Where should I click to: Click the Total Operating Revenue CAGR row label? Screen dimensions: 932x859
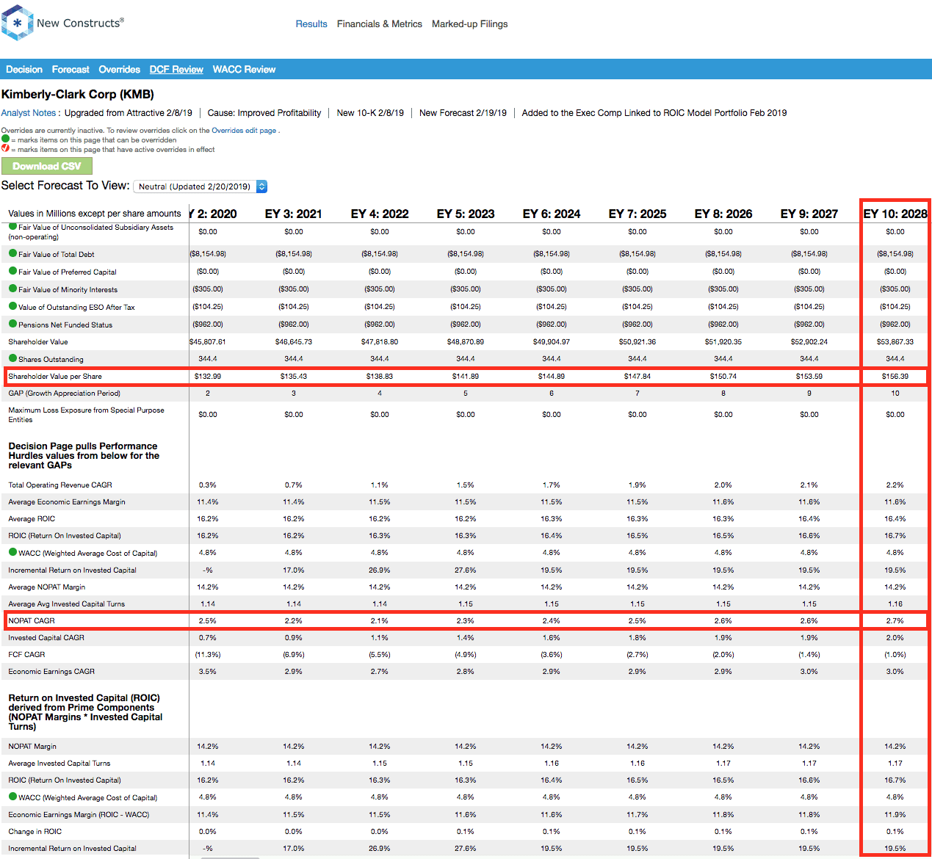tap(60, 485)
